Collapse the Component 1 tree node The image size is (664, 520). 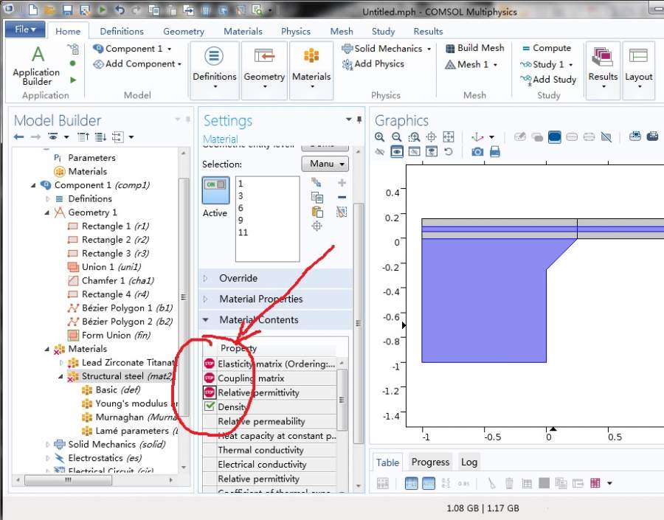33,185
